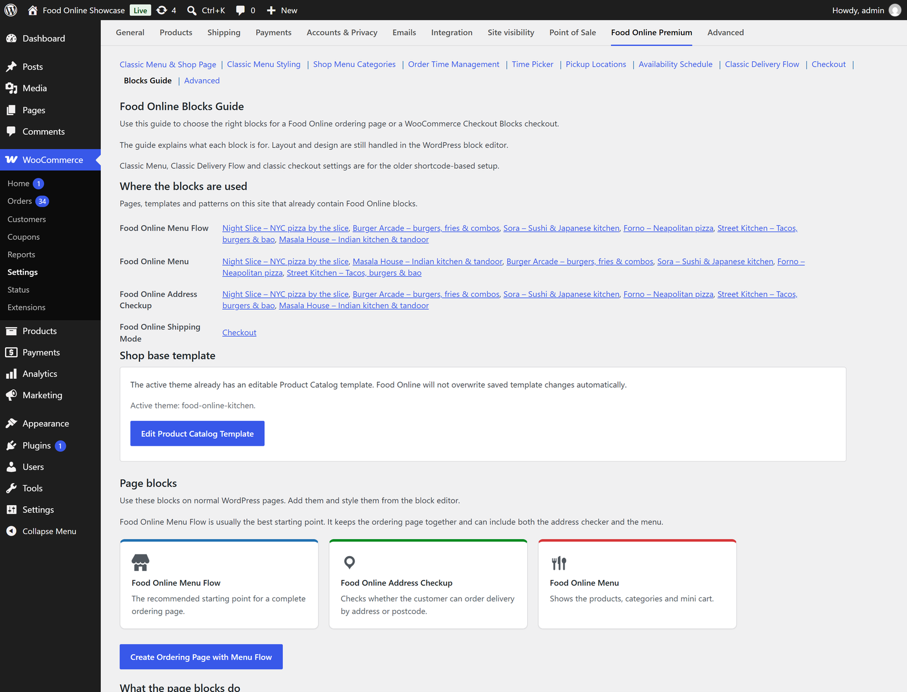Click the Comments icon in sidebar
Viewport: 907px width, 692px height.
click(x=11, y=131)
